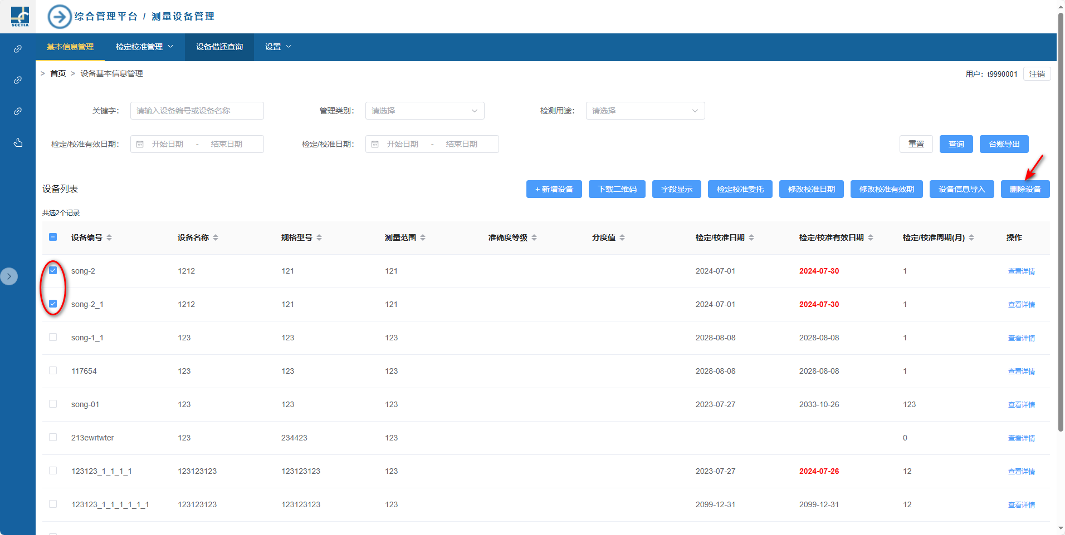Expand the 检定校准管理 menu
Screen dimensions: 1065x535
click(x=144, y=47)
